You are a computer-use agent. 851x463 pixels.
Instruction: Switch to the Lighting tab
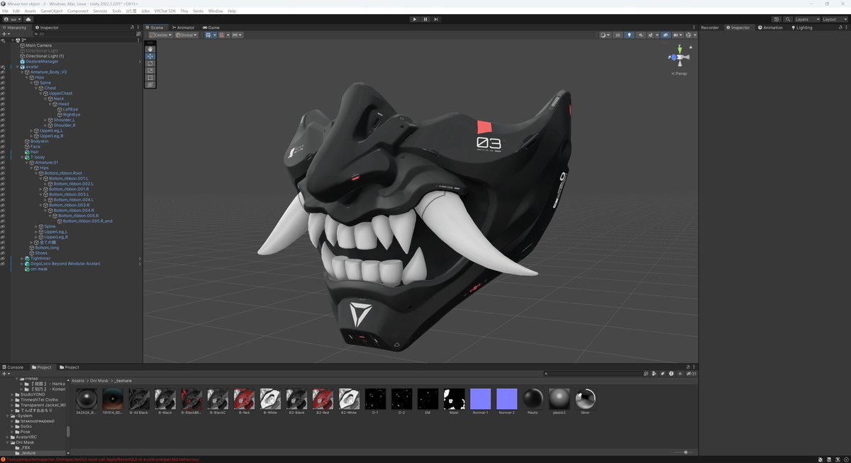pyautogui.click(x=802, y=28)
